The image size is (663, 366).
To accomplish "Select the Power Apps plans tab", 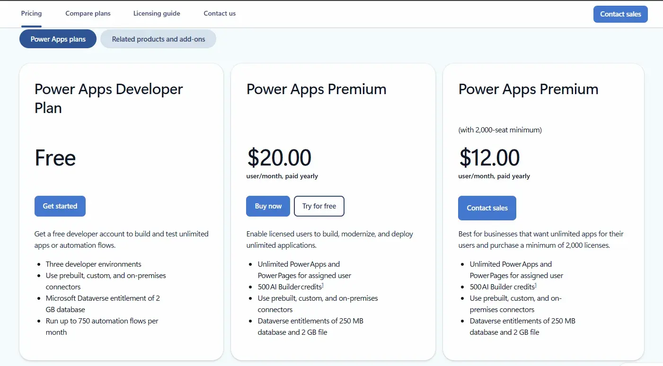I will [58, 39].
